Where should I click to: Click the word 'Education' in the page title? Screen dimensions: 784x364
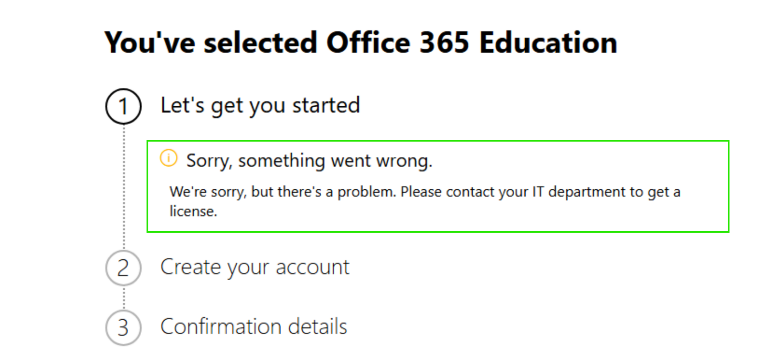click(548, 43)
